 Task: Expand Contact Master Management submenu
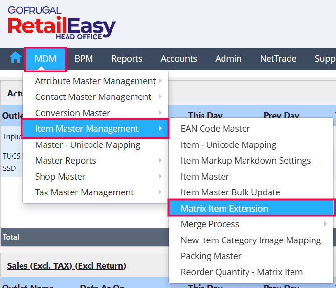click(95, 97)
